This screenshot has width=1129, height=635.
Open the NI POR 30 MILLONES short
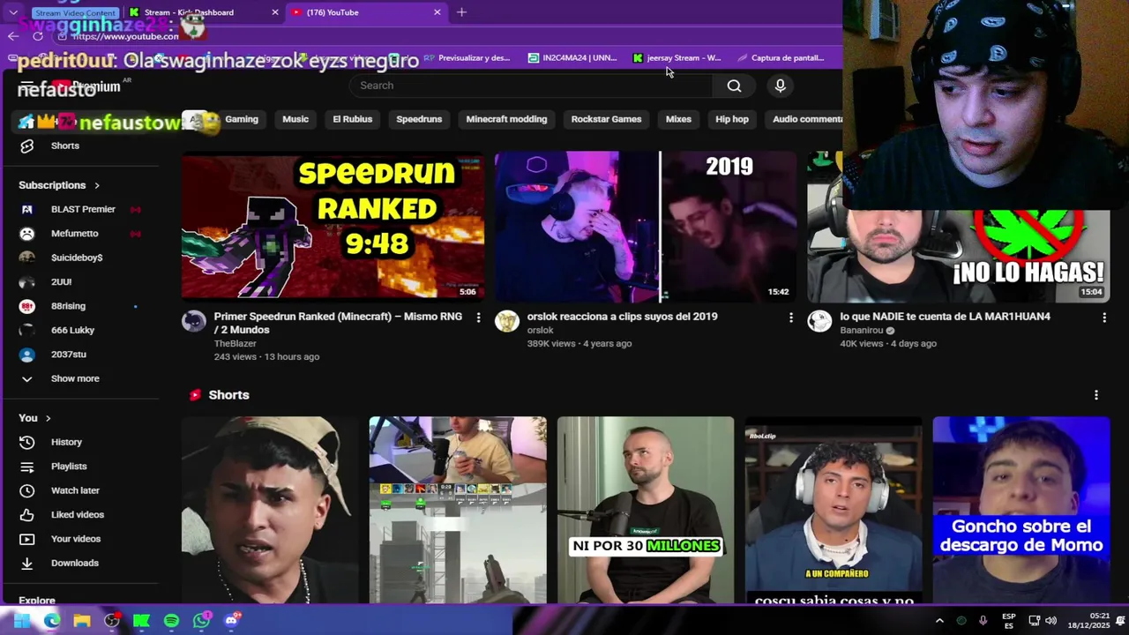click(646, 510)
